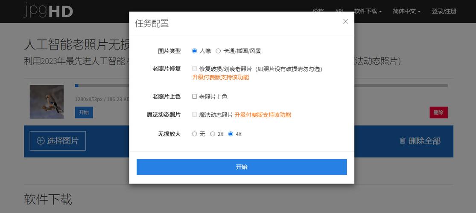Go to 登录/注册 in the navbar
Screen dimensions: 476x213
[444, 11]
